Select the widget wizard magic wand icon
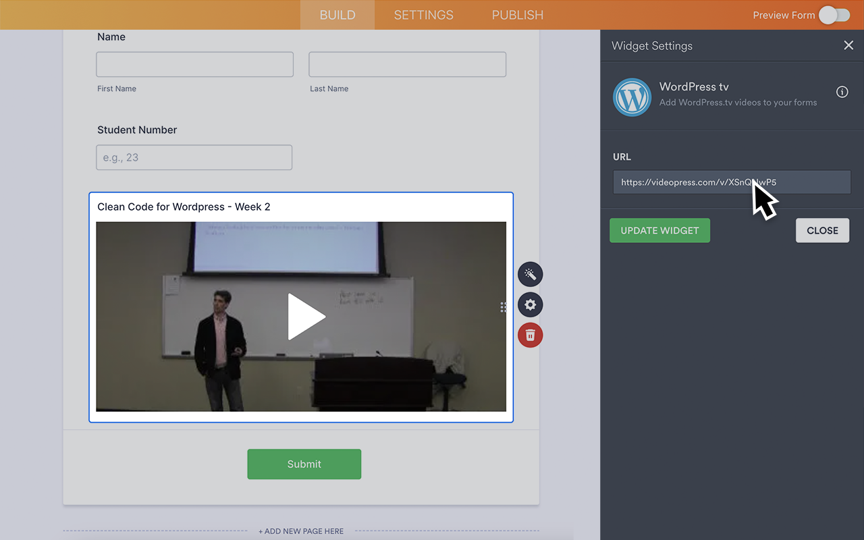 point(530,274)
